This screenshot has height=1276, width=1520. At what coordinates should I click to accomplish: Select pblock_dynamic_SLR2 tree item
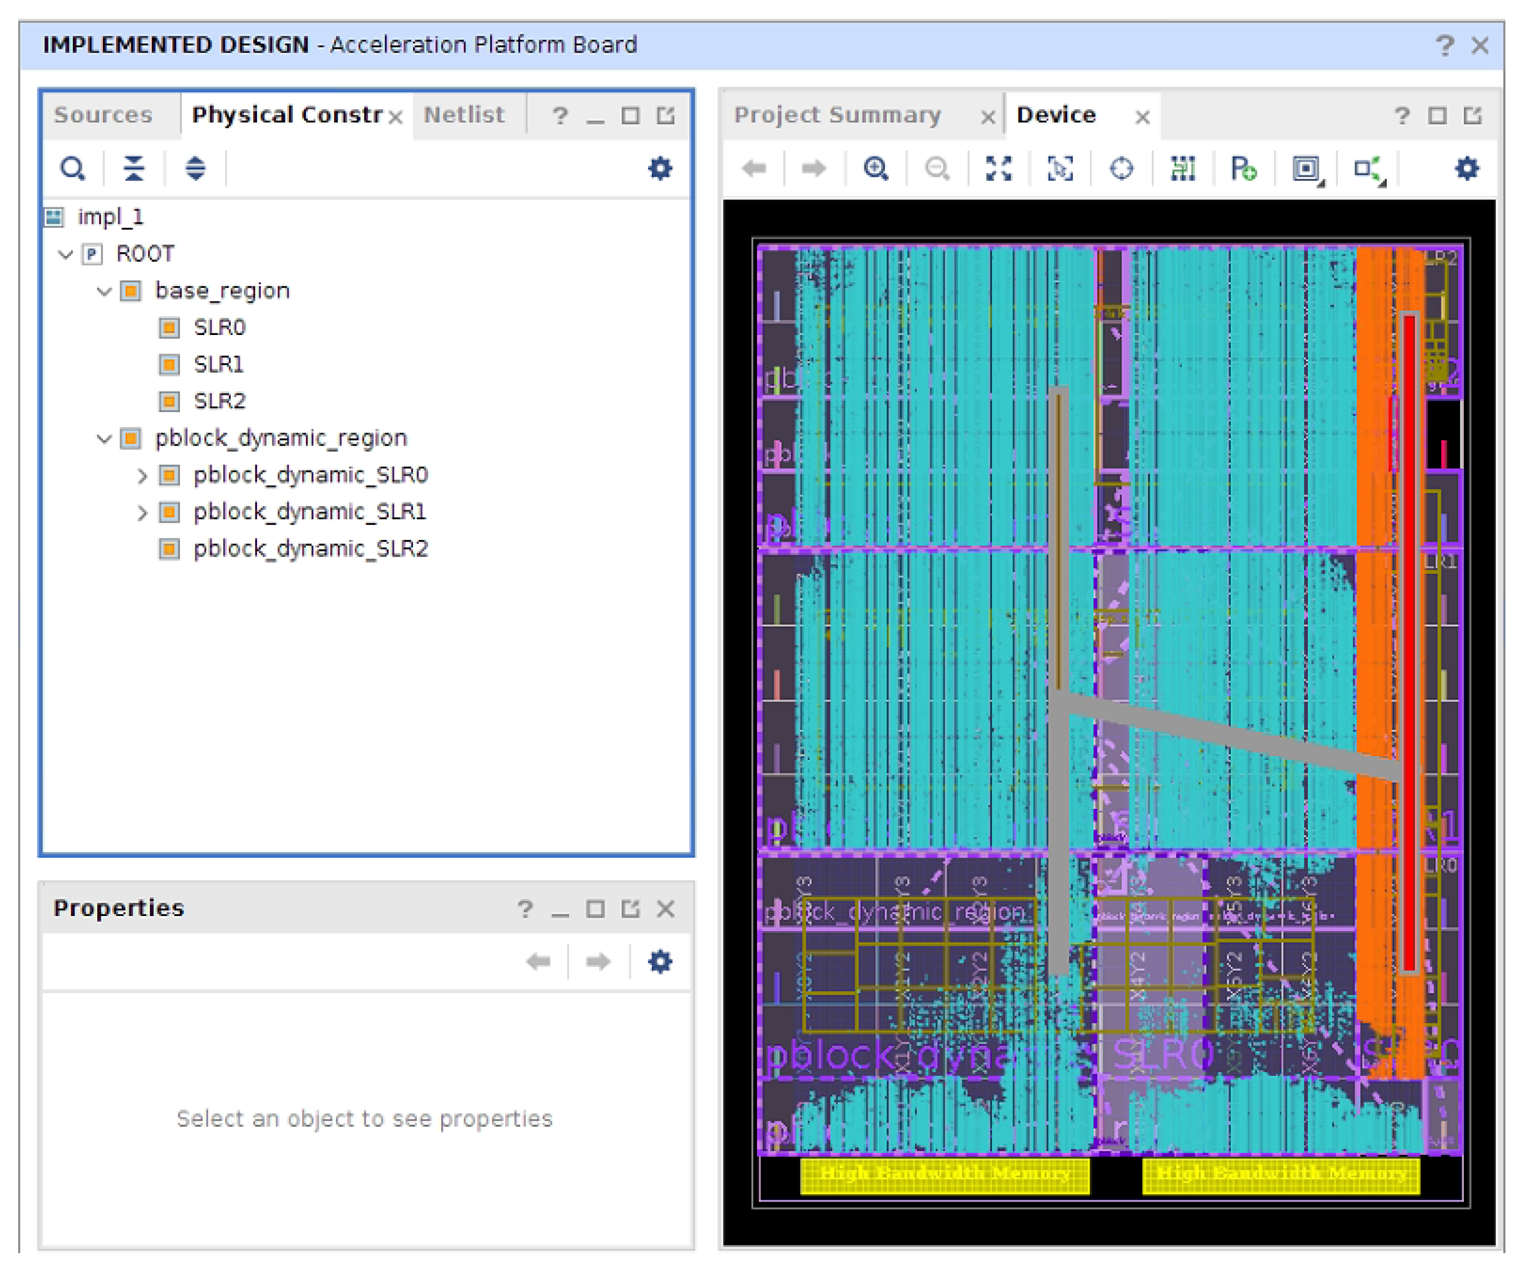click(x=310, y=549)
